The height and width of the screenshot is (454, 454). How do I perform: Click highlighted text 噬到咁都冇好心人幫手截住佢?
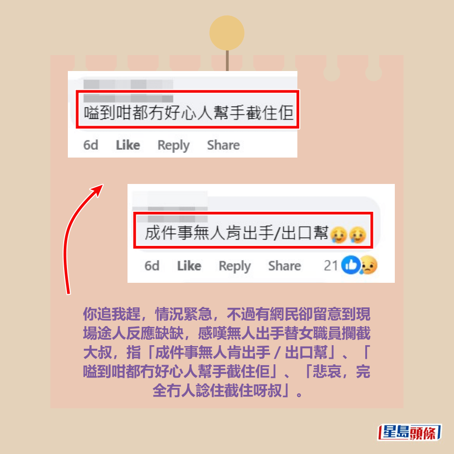tap(189, 112)
